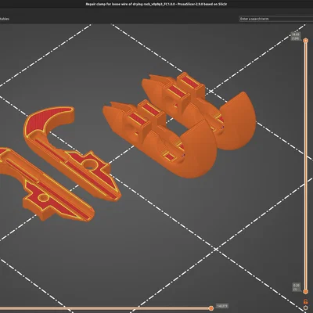Click the horizontal slider track near its middle
The image size is (313, 313).
click(104, 308)
